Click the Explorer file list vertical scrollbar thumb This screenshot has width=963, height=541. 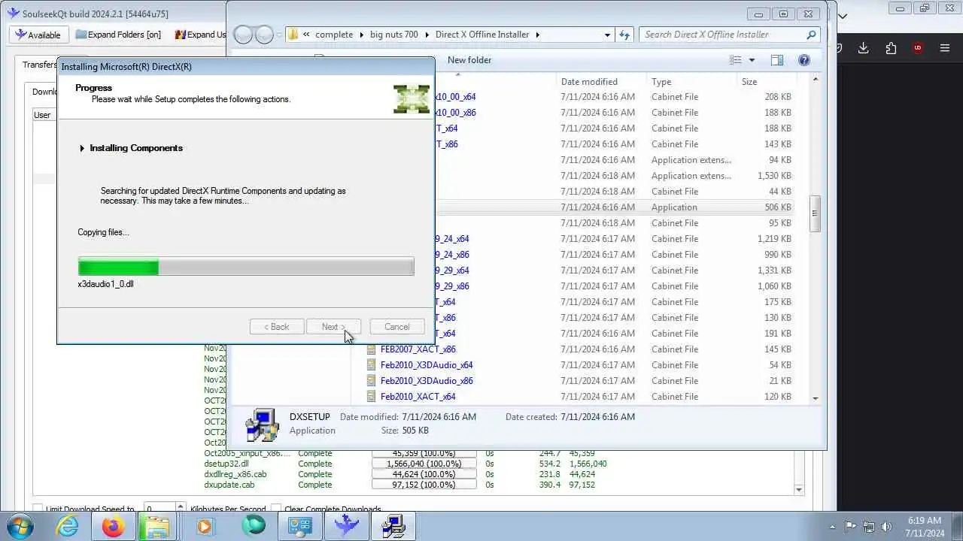[x=815, y=213]
